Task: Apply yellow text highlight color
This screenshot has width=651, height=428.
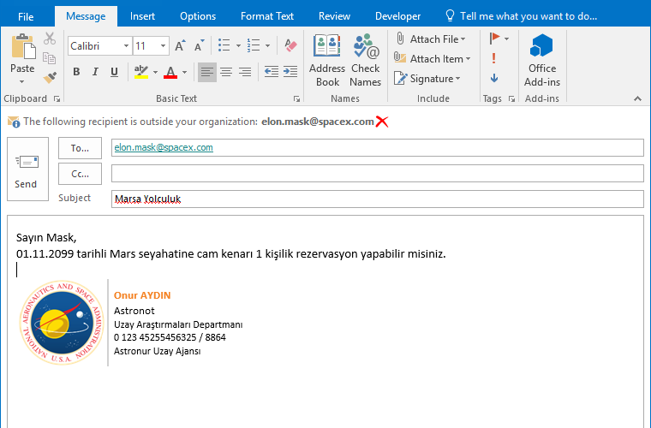Action: click(141, 72)
